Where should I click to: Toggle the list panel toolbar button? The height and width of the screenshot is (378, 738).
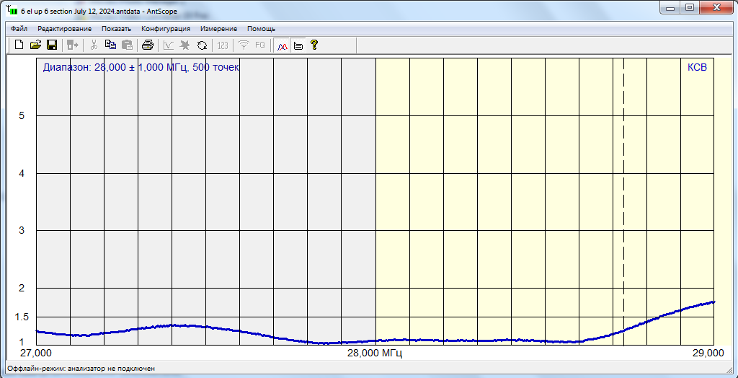(x=298, y=45)
